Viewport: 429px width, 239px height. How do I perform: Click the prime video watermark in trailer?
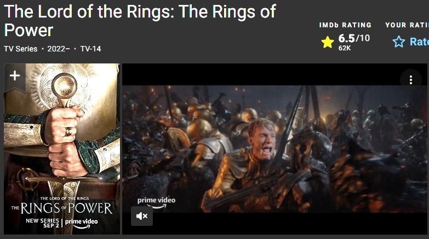tap(156, 202)
